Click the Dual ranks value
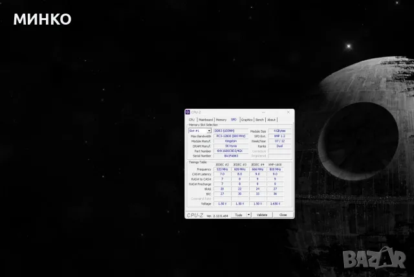414x277 pixels. click(279, 146)
